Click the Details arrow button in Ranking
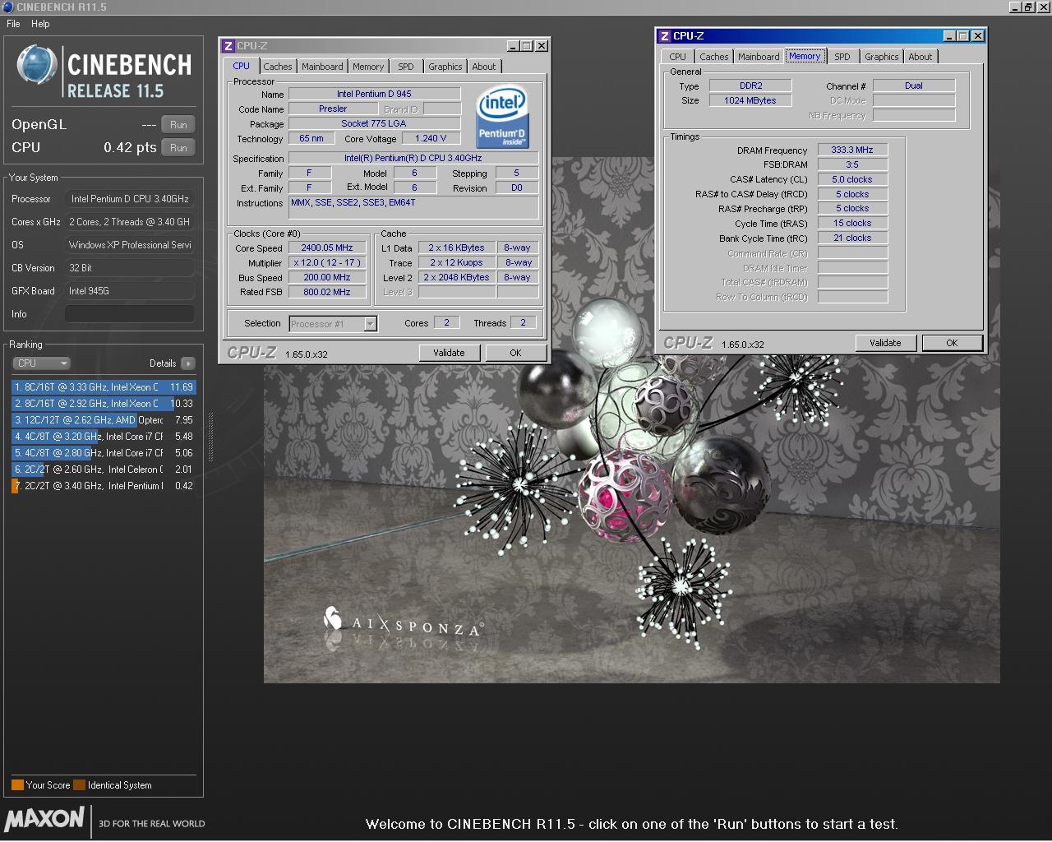1052x842 pixels. (x=188, y=363)
